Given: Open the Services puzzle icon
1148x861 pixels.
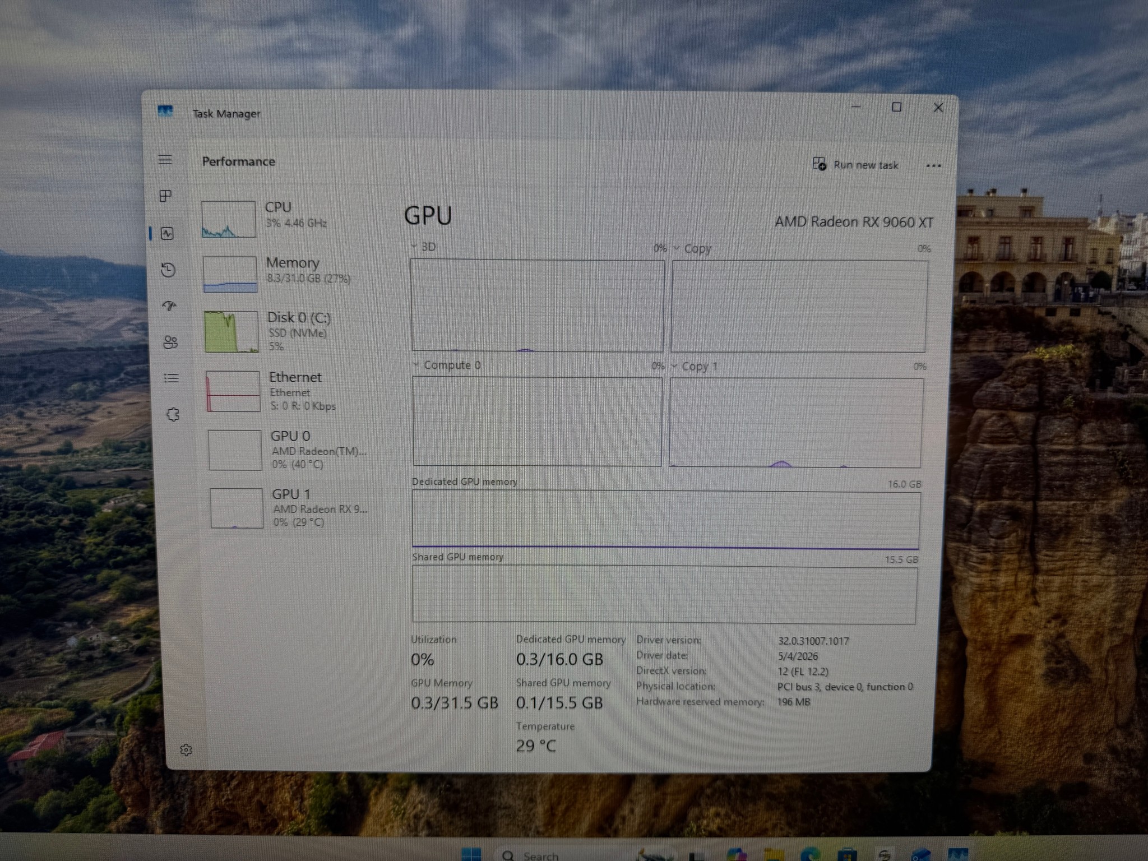Looking at the screenshot, I should [x=173, y=414].
